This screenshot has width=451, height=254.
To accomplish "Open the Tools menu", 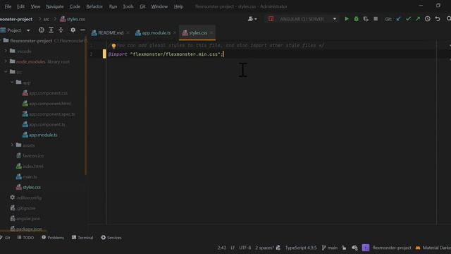I will click(x=128, y=6).
